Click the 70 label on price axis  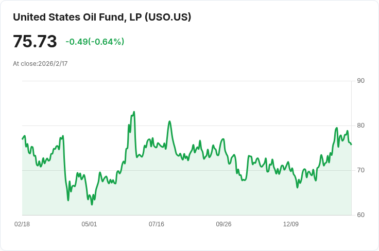(x=360, y=170)
